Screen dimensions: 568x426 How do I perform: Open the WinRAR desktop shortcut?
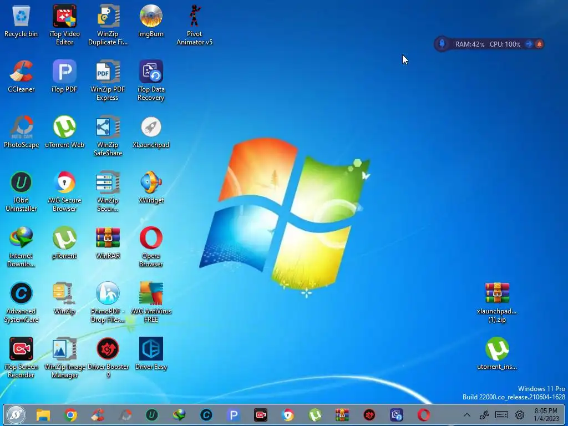click(x=108, y=243)
